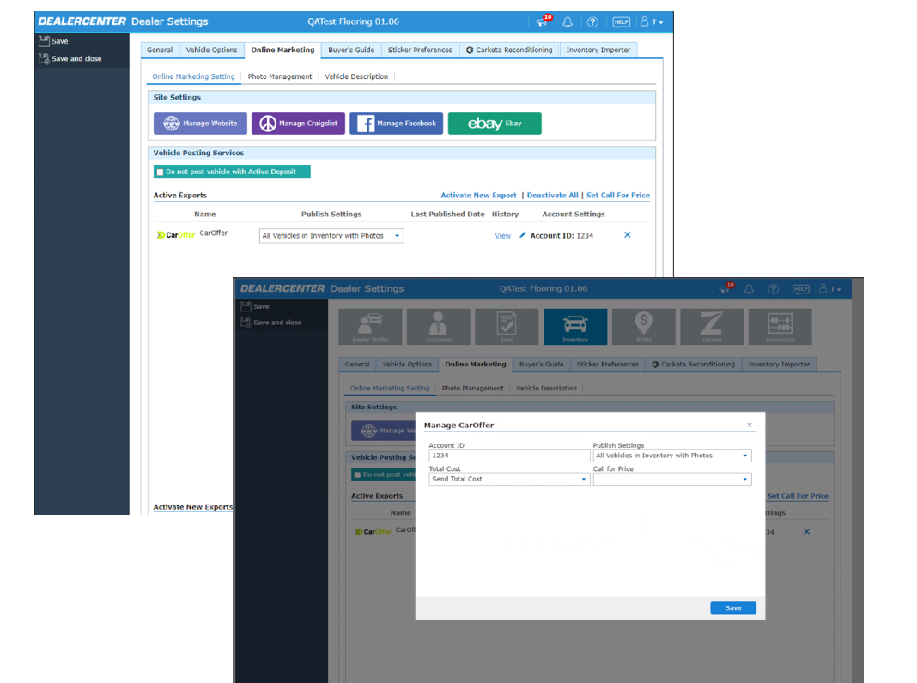Click the View history link for CarOffer

(x=503, y=235)
